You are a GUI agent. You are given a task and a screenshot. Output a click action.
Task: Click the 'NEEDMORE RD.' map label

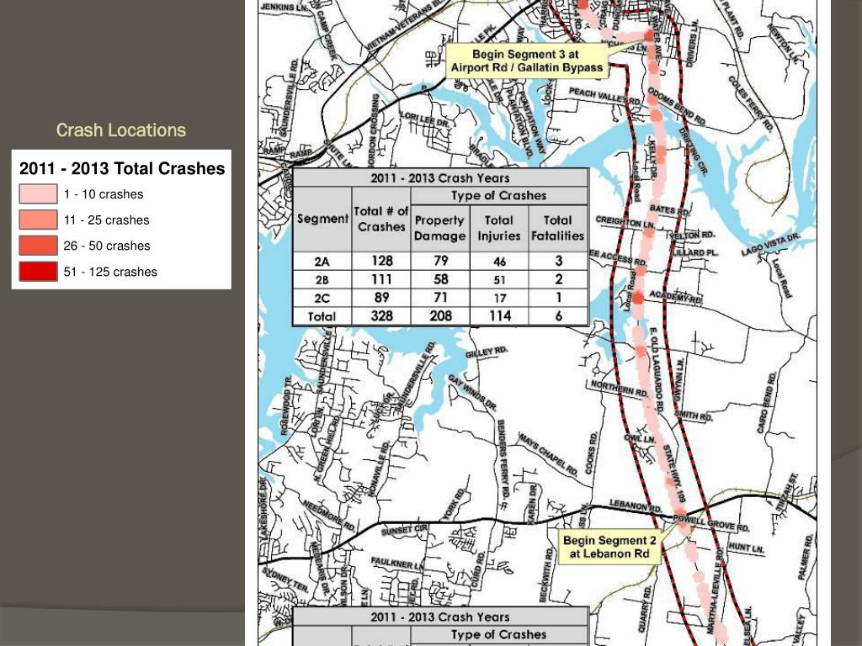329,515
